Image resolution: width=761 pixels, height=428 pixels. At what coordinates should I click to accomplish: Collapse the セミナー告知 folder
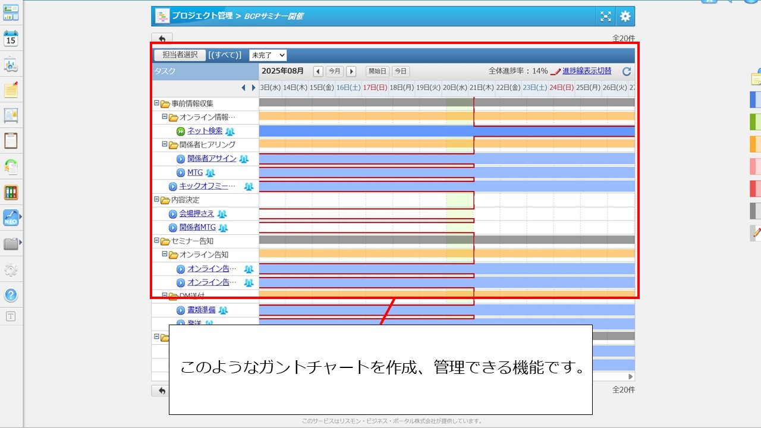pyautogui.click(x=156, y=240)
